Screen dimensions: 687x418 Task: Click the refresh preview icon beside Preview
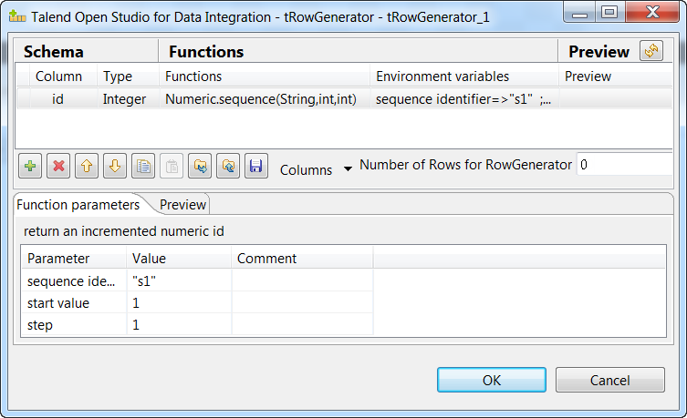tap(651, 51)
